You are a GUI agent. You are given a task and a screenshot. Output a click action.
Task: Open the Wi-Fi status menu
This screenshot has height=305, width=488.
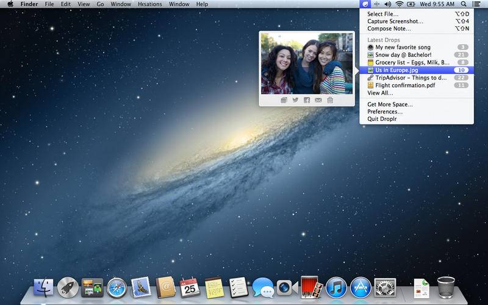click(x=399, y=4)
